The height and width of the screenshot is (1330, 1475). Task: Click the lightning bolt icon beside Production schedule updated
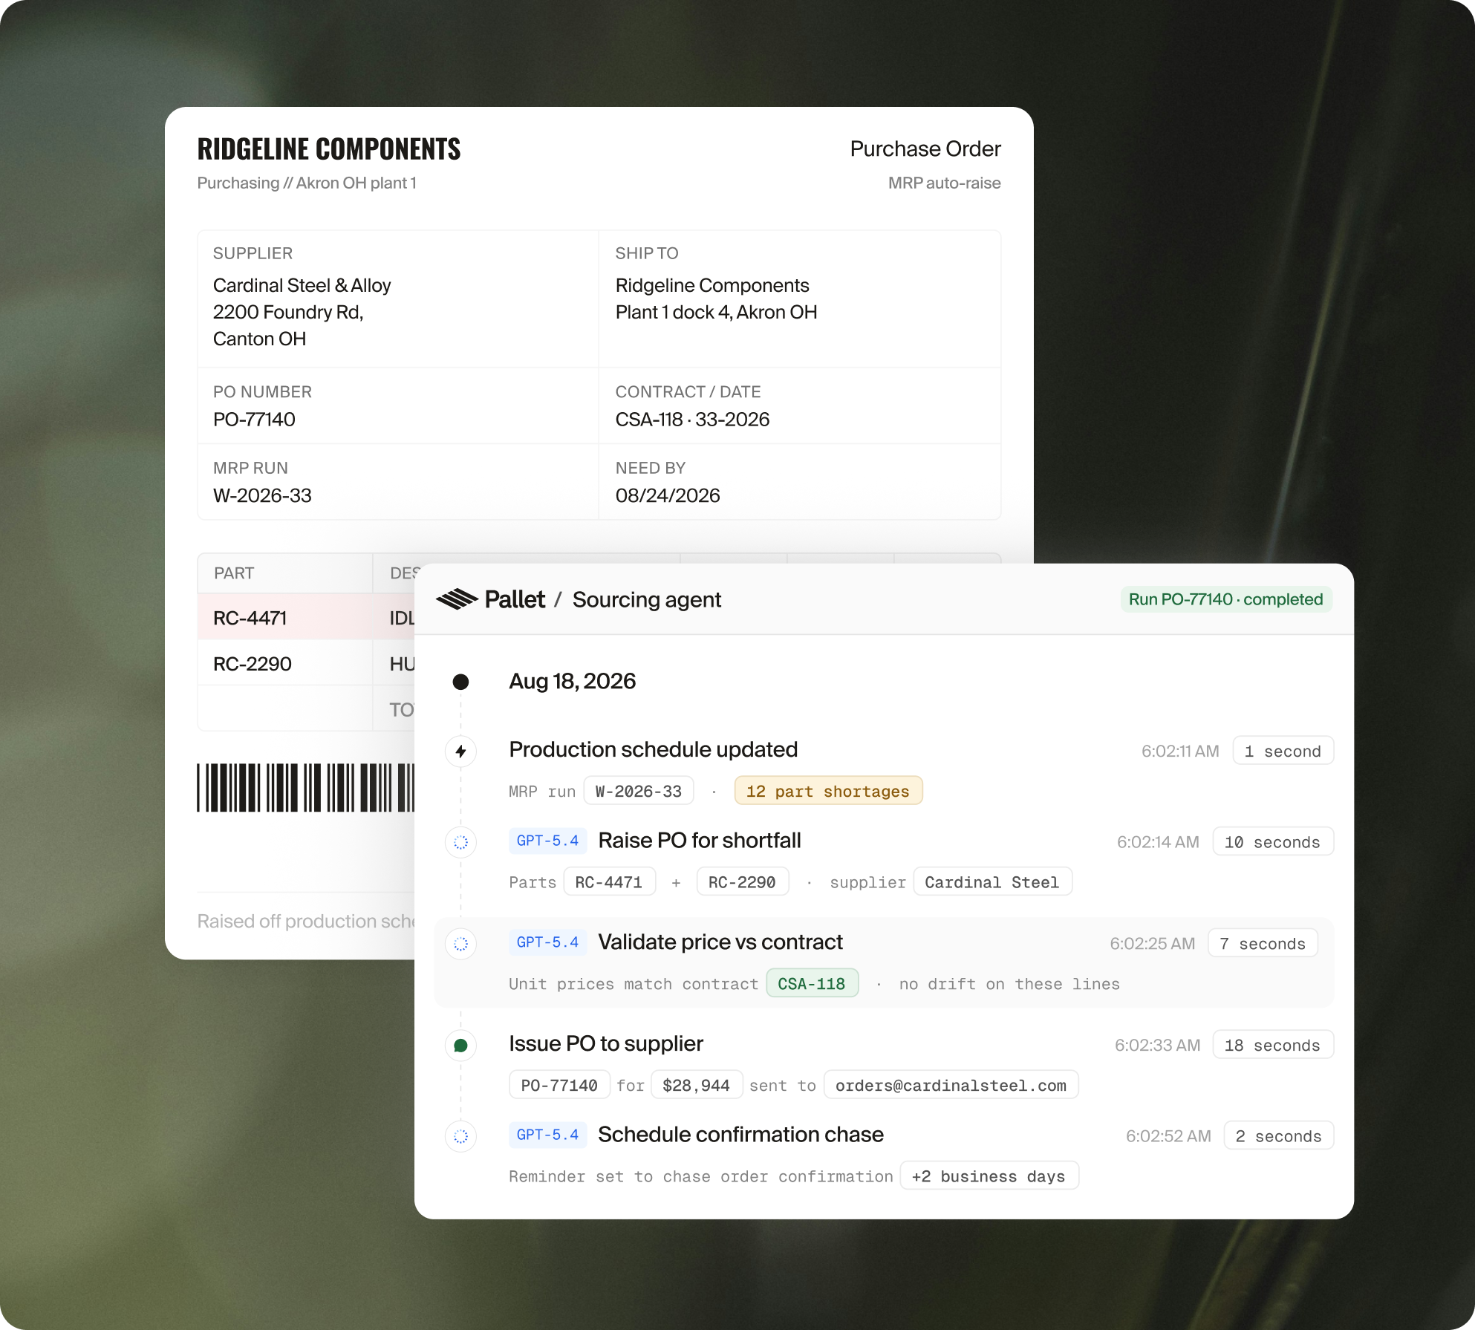point(460,751)
